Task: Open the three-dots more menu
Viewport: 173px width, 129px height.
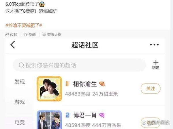Action: point(154,45)
